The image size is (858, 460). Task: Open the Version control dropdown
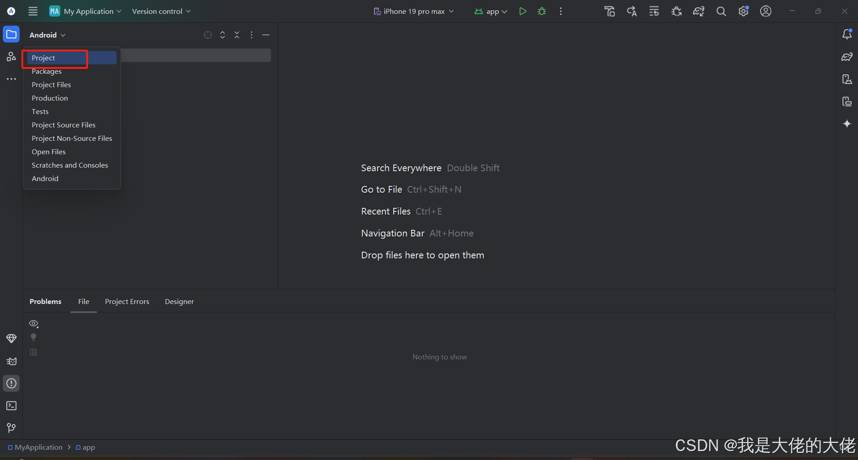[x=161, y=11]
